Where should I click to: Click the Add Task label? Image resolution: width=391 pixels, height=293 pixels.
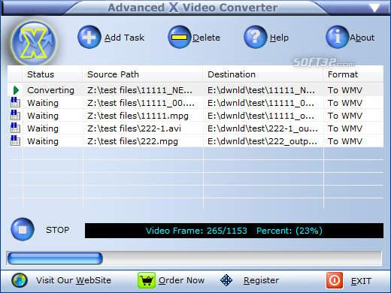[x=124, y=38]
